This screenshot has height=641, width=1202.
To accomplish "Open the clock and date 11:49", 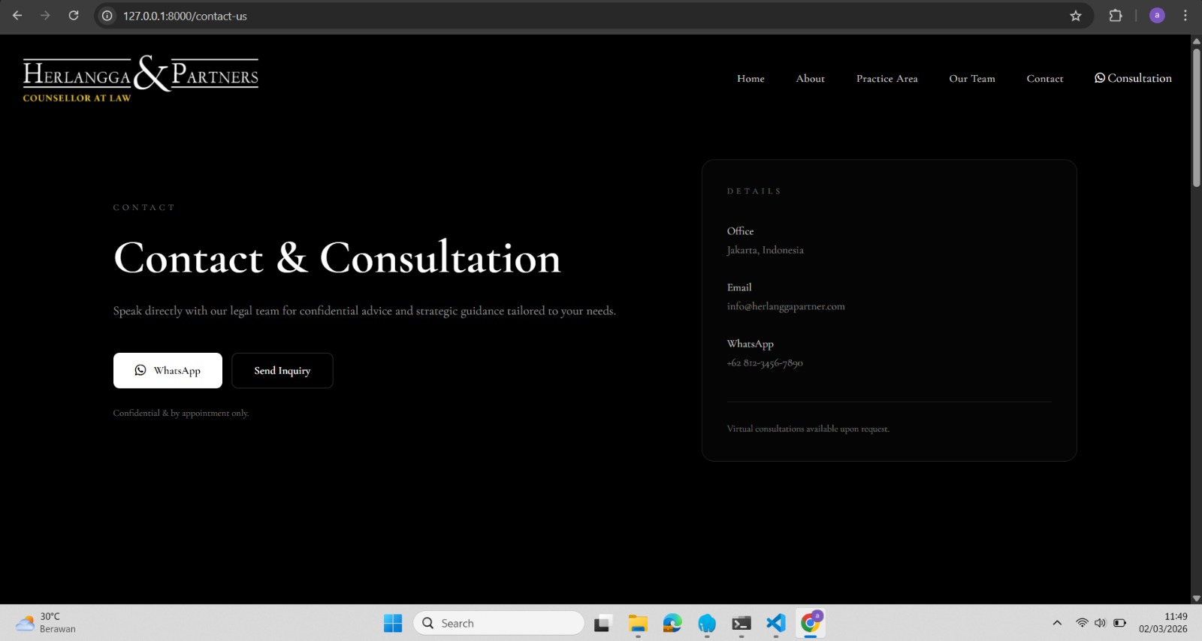I will coord(1163,623).
